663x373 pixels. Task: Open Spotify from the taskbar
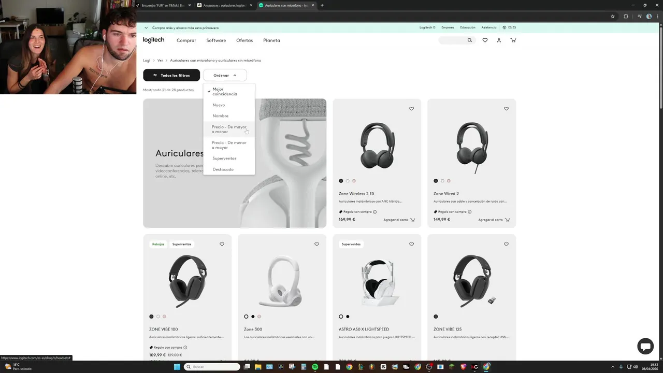pyautogui.click(x=315, y=367)
